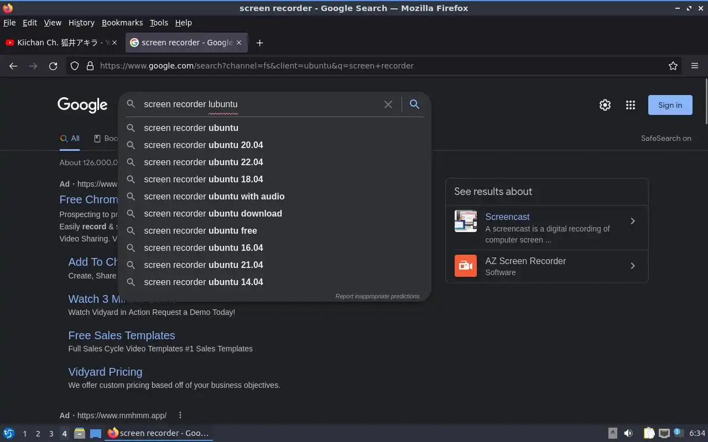Open the Bookmarks menu
708x442 pixels.
pos(122,23)
